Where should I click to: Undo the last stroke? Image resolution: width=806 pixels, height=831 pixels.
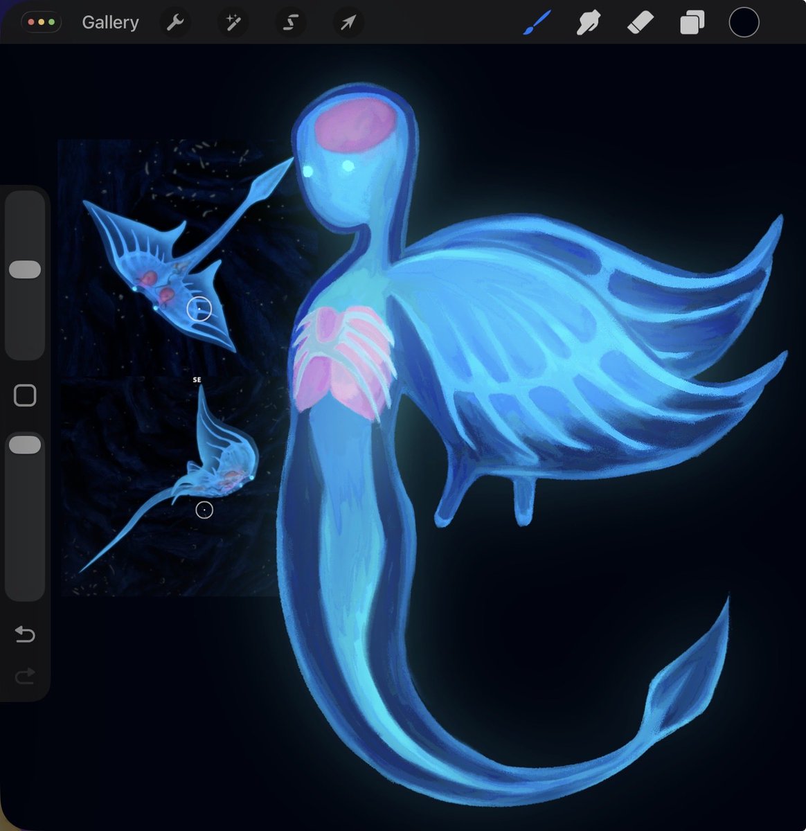25,634
